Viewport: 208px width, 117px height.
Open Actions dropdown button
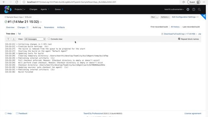pyautogui.click(x=165, y=17)
